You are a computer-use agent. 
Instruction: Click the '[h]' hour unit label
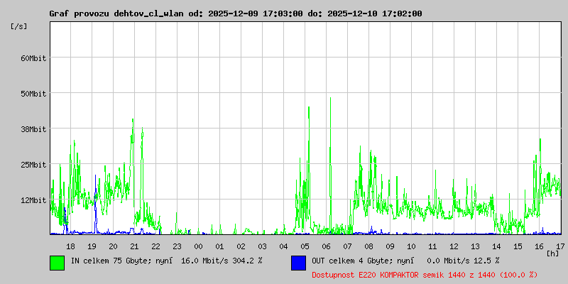coord(553,253)
